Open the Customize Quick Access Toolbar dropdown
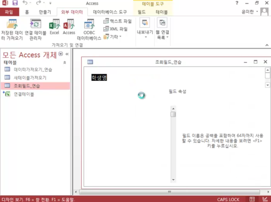This screenshot has height=202, width=271. [50, 3]
